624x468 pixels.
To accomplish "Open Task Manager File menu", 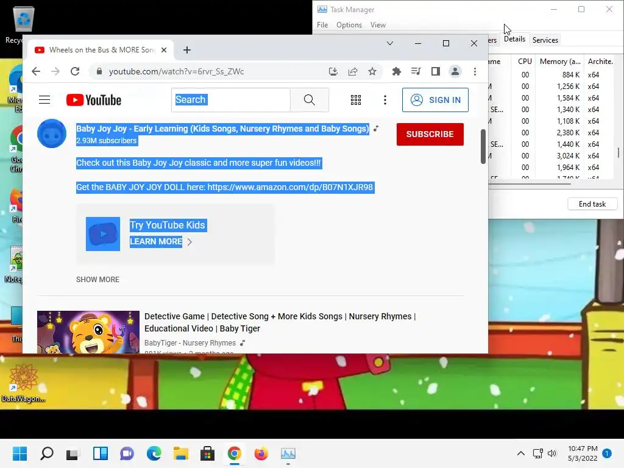I will 322,25.
